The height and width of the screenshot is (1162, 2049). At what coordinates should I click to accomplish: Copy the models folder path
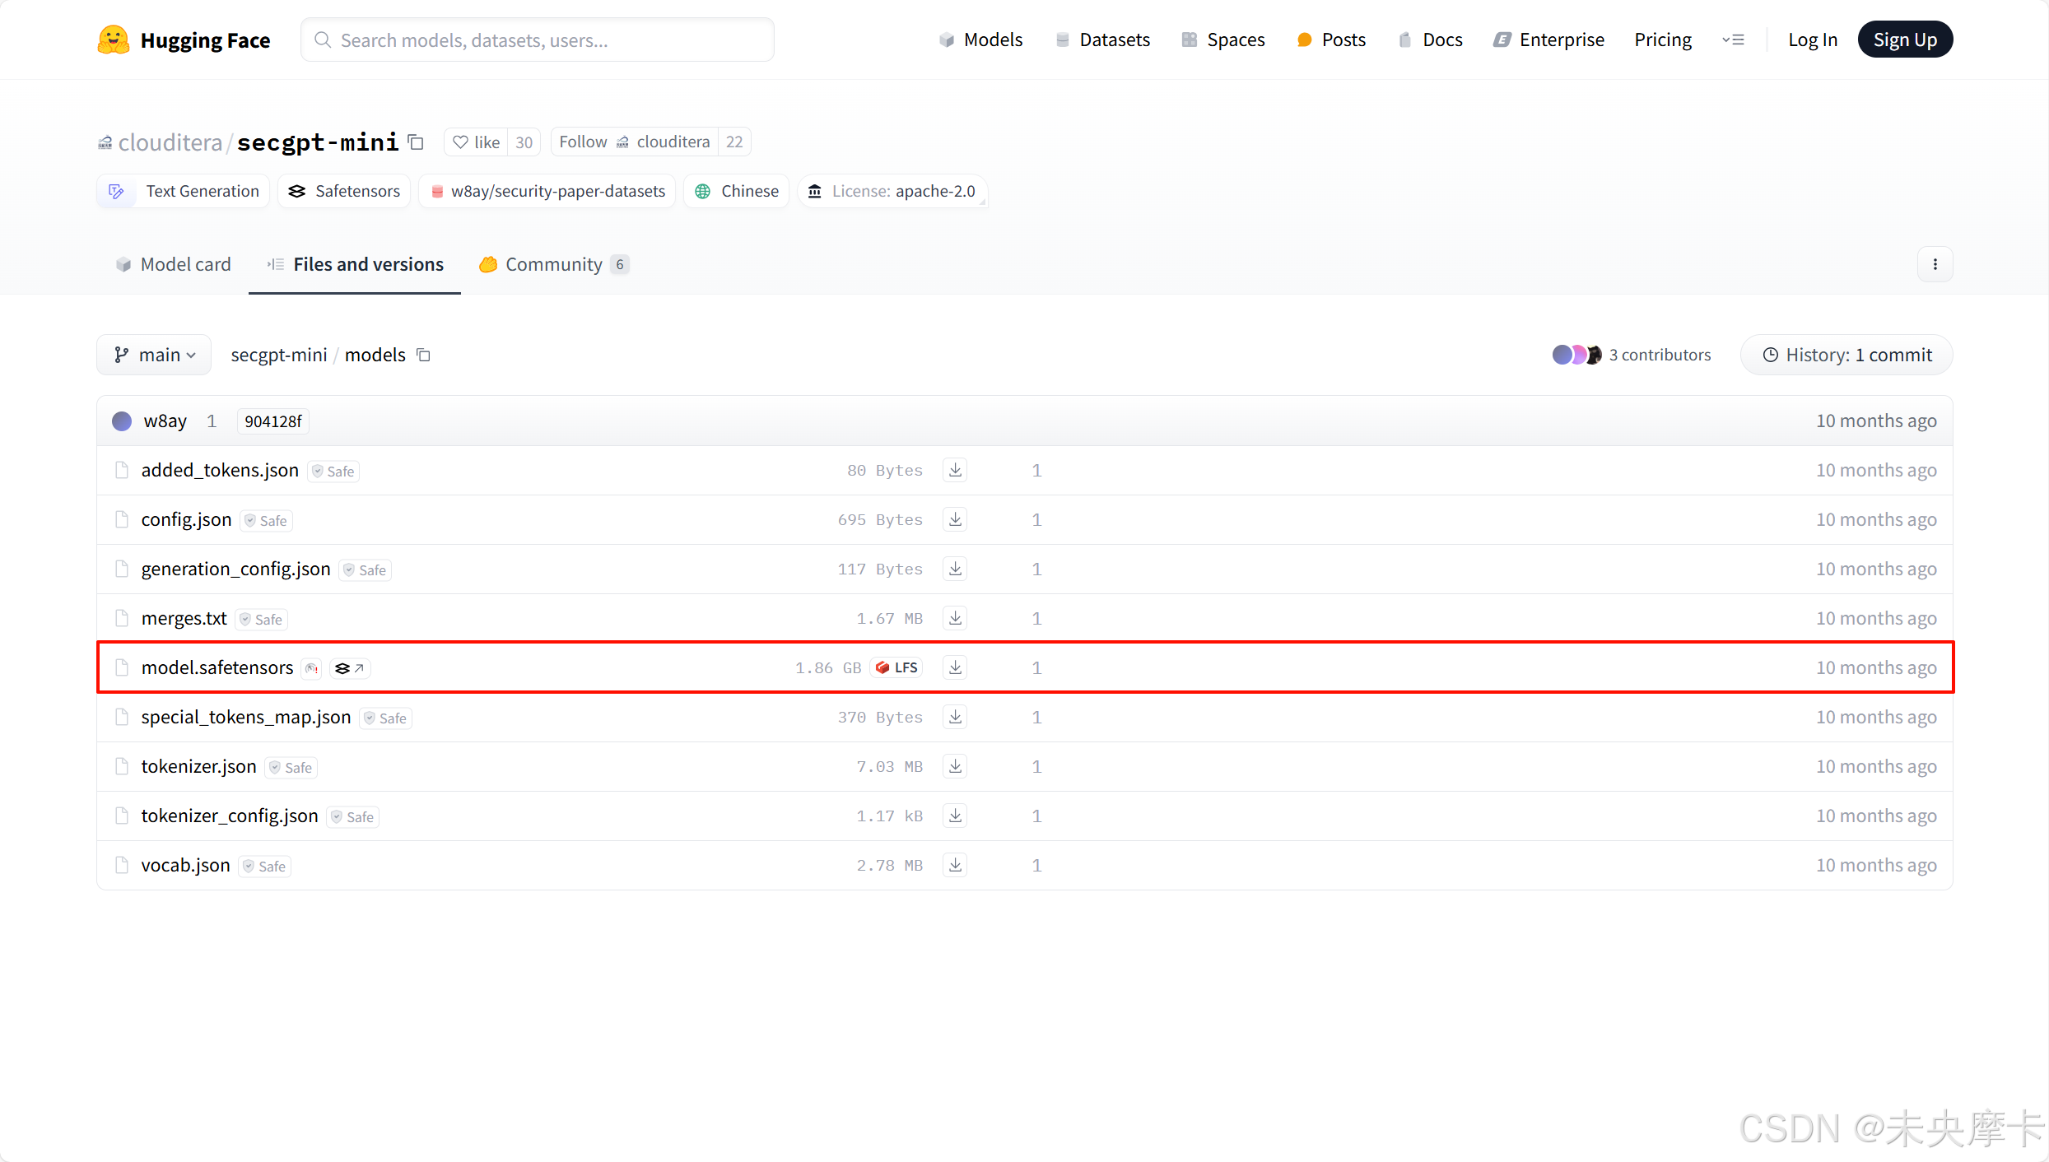click(x=424, y=355)
